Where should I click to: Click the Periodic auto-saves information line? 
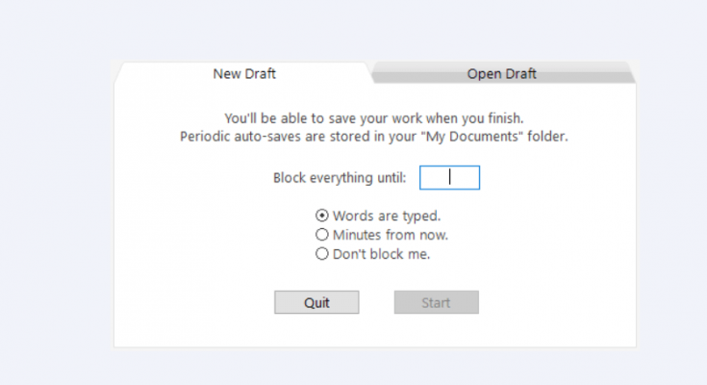pyautogui.click(x=374, y=137)
